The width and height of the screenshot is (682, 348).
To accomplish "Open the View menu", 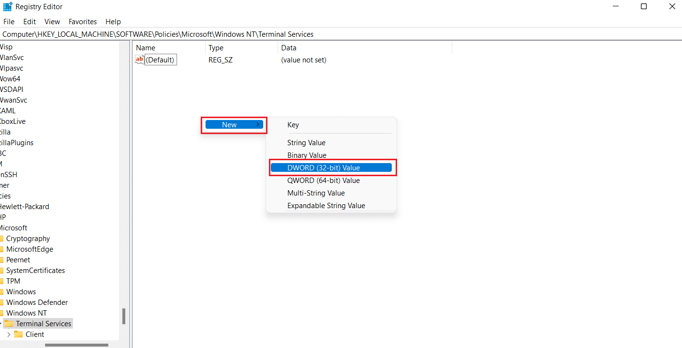I will 52,22.
